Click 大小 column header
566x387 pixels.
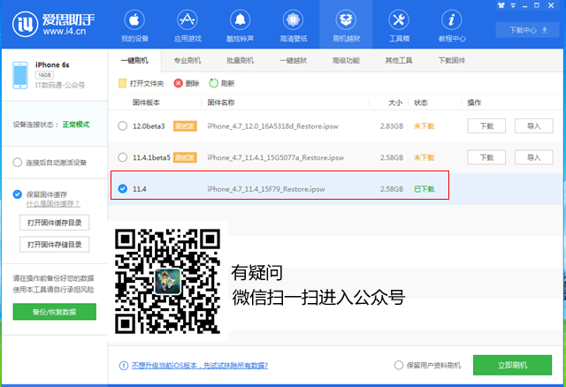(x=395, y=102)
